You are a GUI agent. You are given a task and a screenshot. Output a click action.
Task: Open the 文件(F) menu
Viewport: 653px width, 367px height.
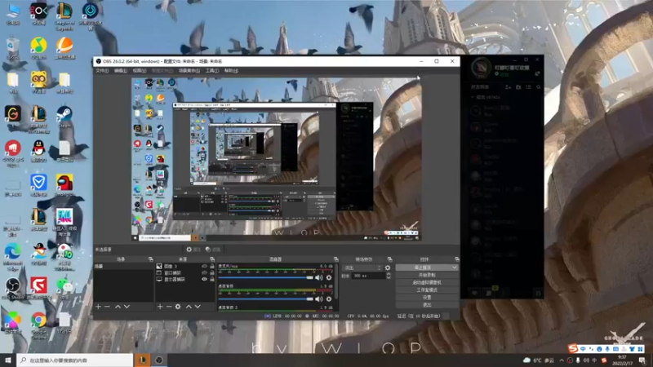(x=102, y=71)
